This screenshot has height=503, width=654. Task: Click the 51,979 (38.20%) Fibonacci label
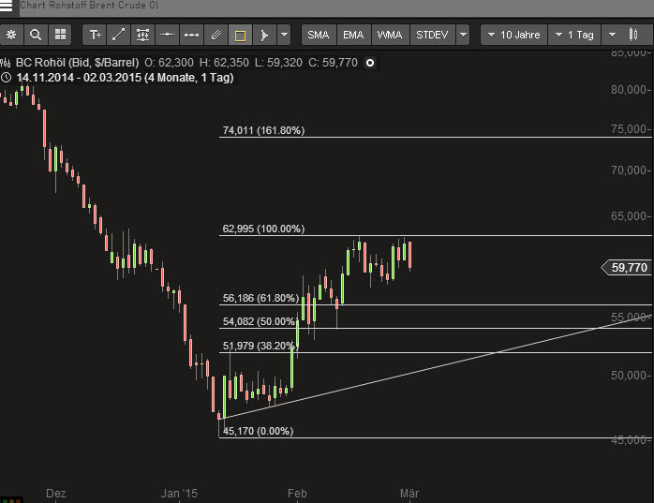260,346
